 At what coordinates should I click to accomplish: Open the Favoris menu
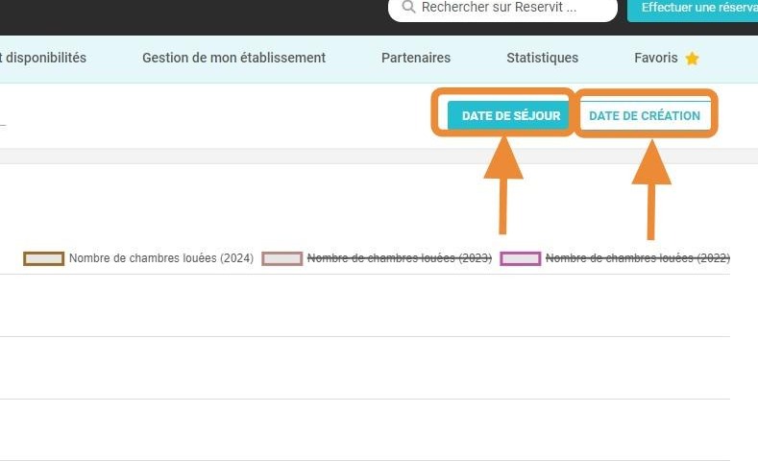pos(656,58)
